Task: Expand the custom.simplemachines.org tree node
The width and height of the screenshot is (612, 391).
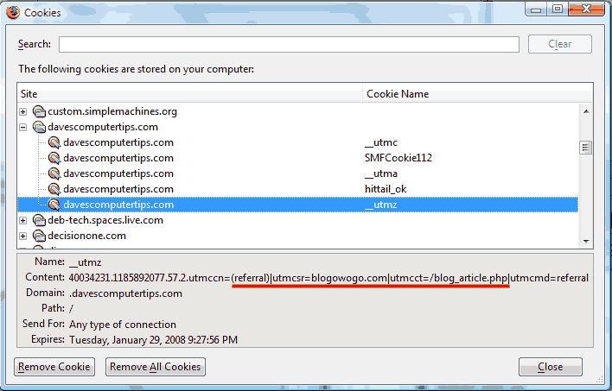Action: point(23,112)
